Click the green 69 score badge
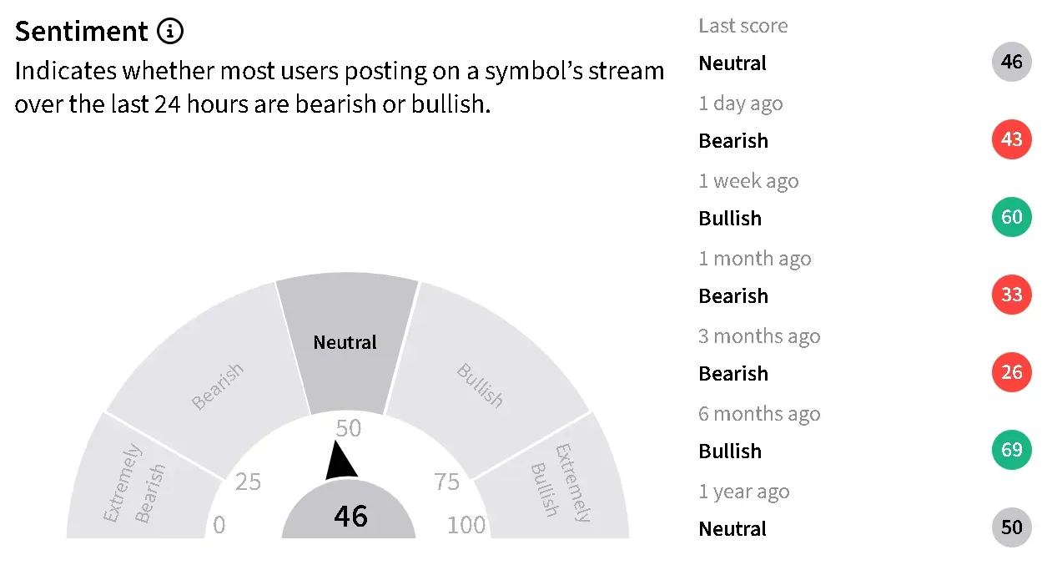1047x565 pixels. [x=1011, y=451]
